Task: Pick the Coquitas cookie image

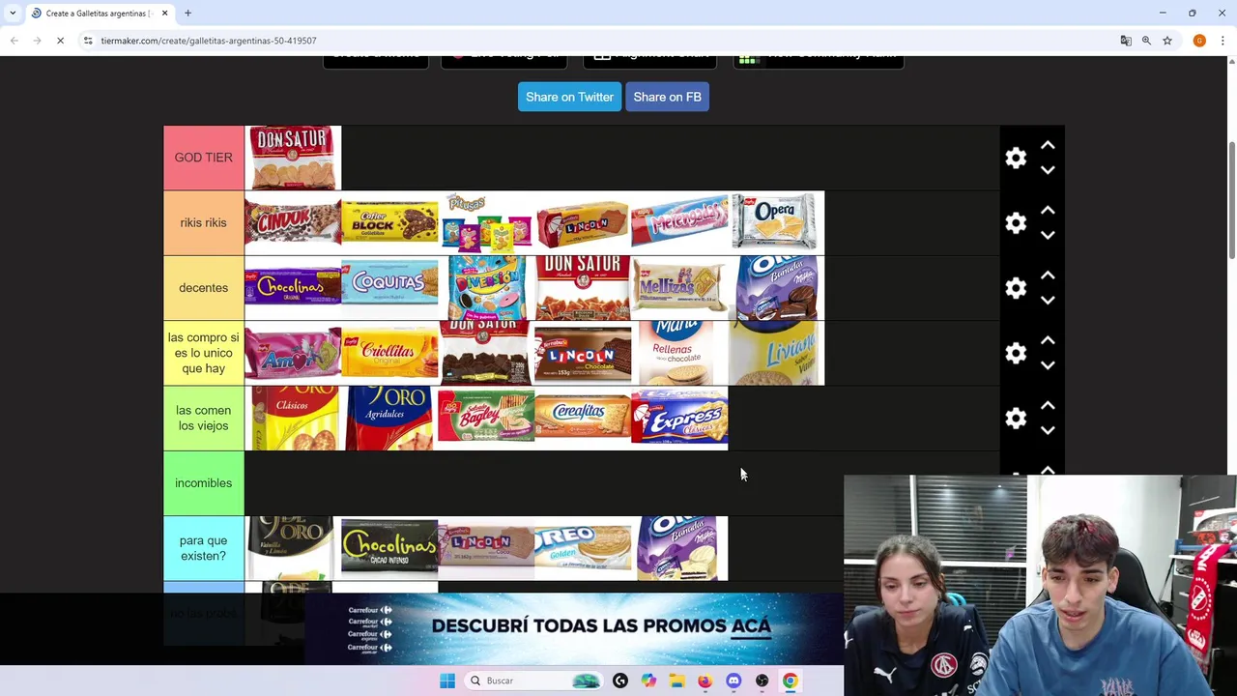Action: (x=389, y=288)
